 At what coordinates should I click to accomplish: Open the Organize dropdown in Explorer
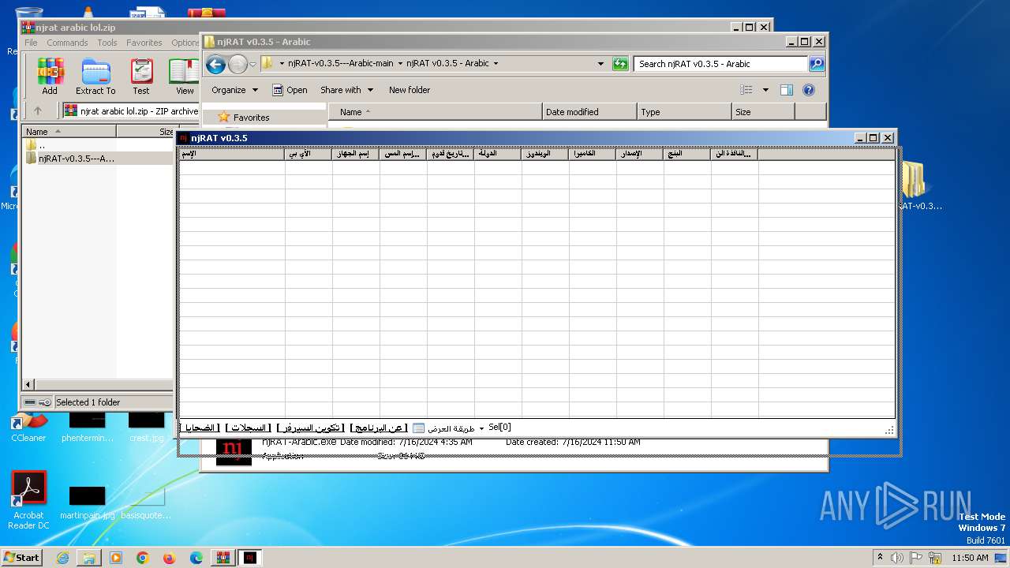[x=235, y=90]
